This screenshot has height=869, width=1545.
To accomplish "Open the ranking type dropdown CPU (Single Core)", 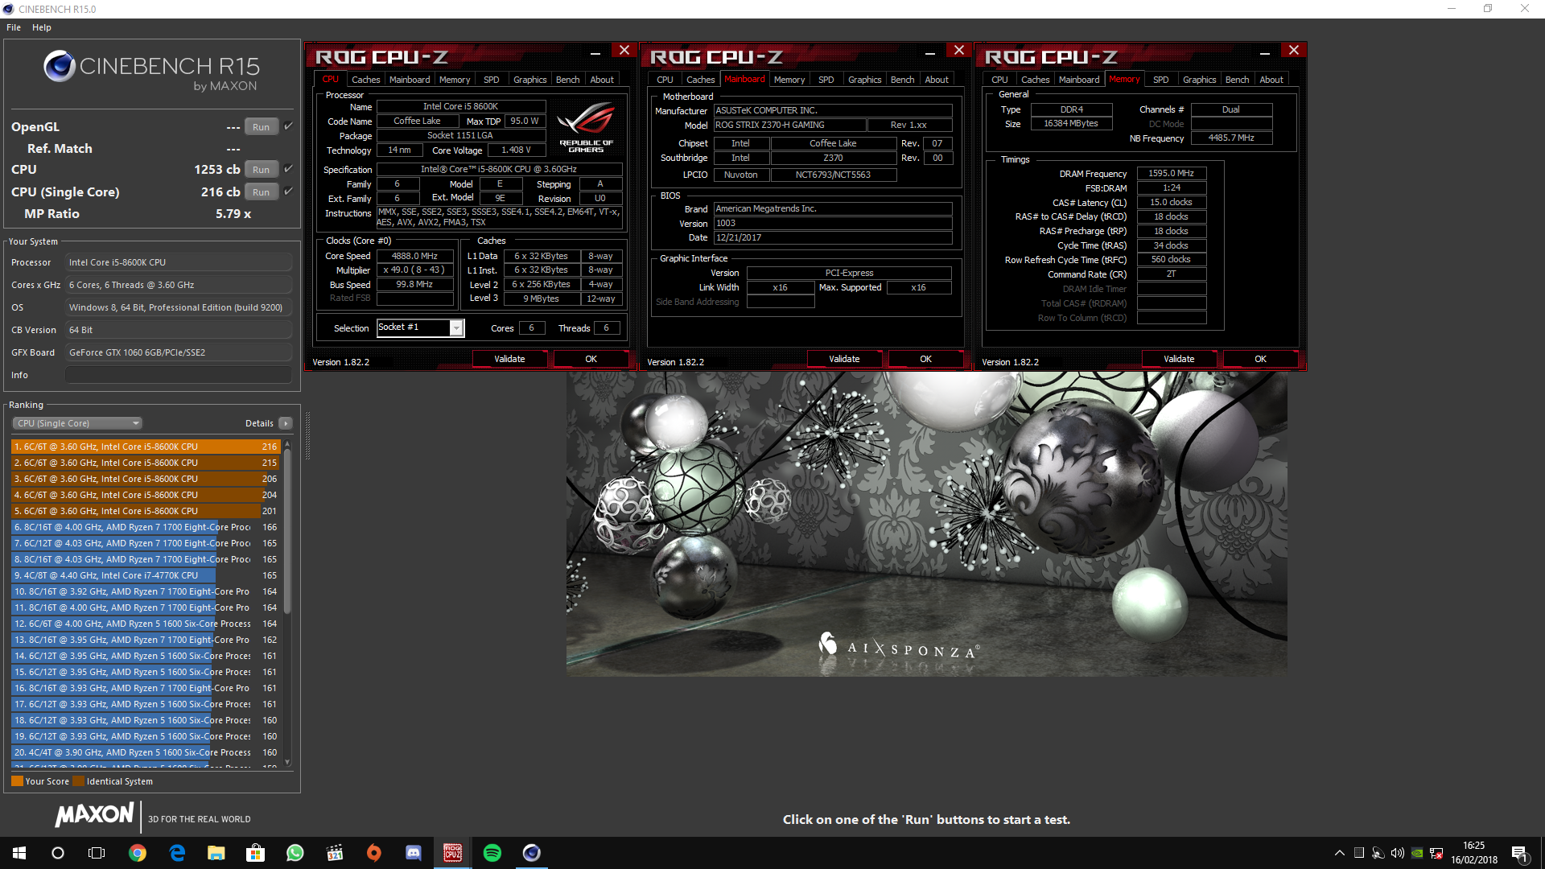I will 77,423.
